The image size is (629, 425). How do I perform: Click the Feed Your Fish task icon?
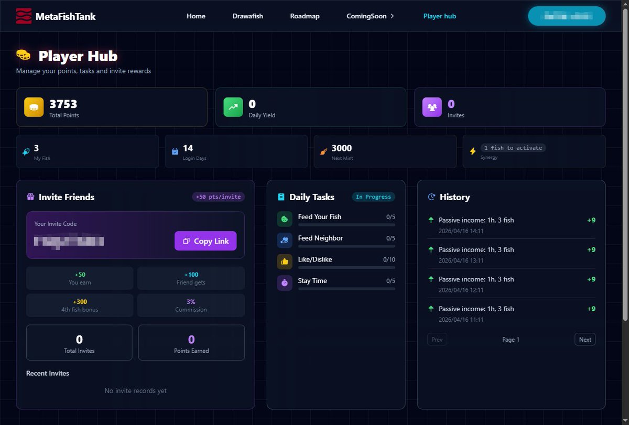coord(285,219)
